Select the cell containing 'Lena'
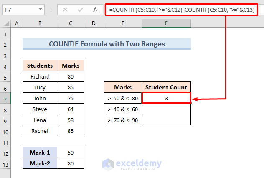This screenshot has width=264, height=178. (40, 120)
